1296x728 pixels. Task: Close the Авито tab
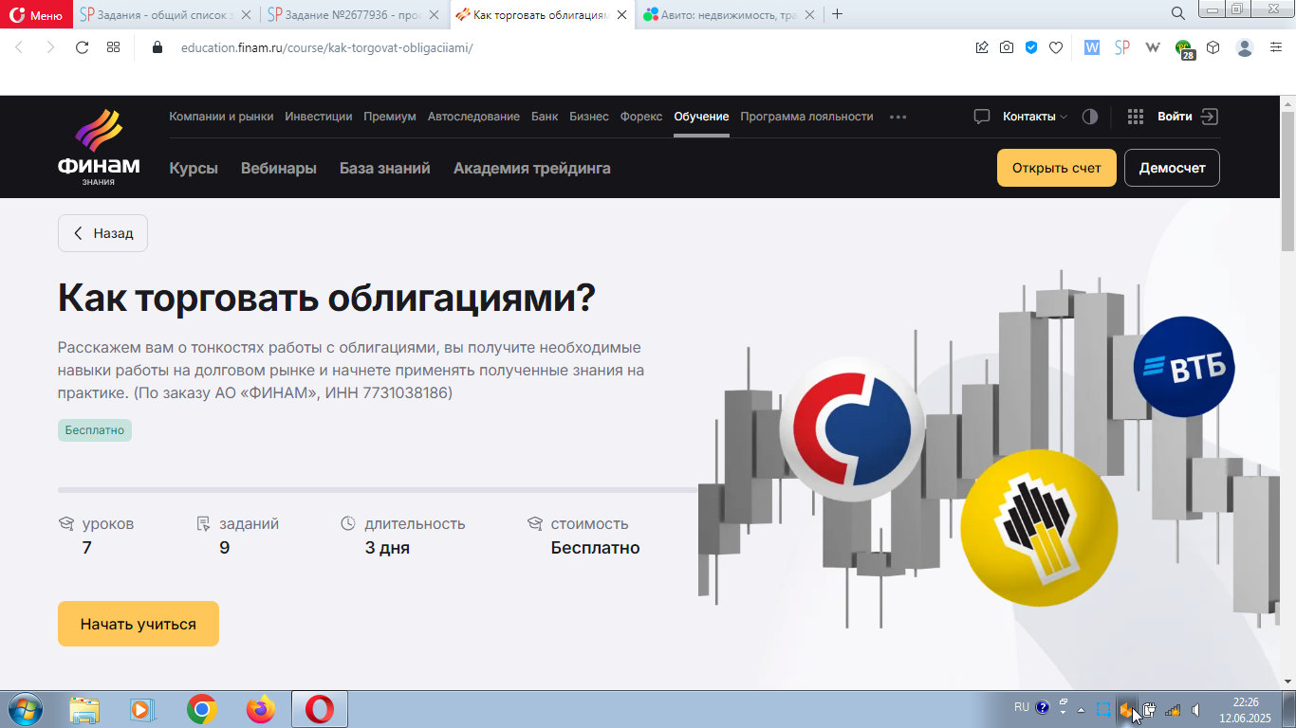click(809, 14)
